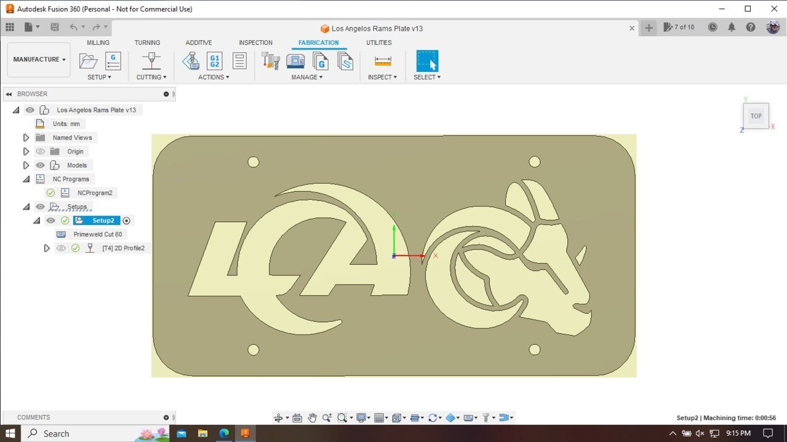The height and width of the screenshot is (442, 787).
Task: Open the ACTIONS dropdown menu
Action: click(x=214, y=77)
